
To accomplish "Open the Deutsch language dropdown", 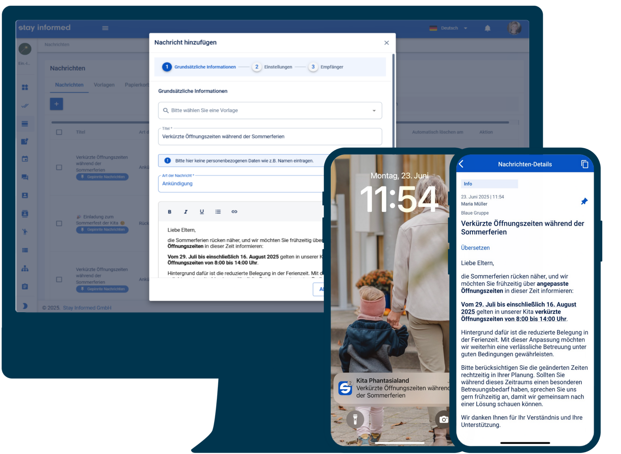I will (x=449, y=28).
